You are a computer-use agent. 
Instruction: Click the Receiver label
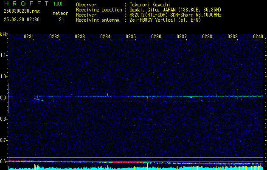[86, 15]
